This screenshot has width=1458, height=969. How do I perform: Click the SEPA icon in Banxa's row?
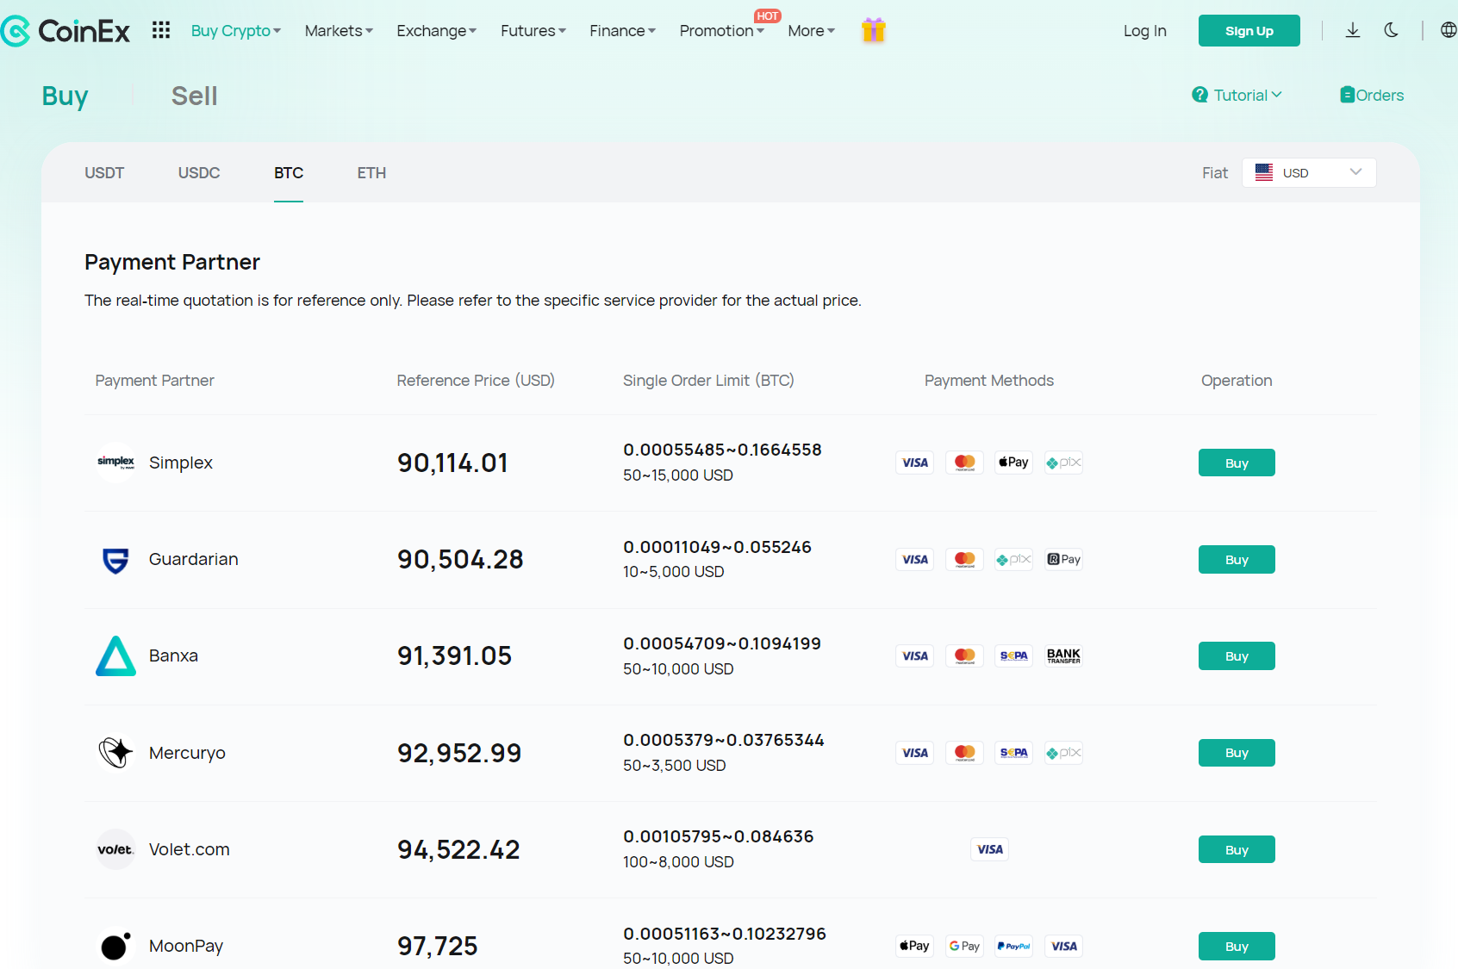[1013, 655]
